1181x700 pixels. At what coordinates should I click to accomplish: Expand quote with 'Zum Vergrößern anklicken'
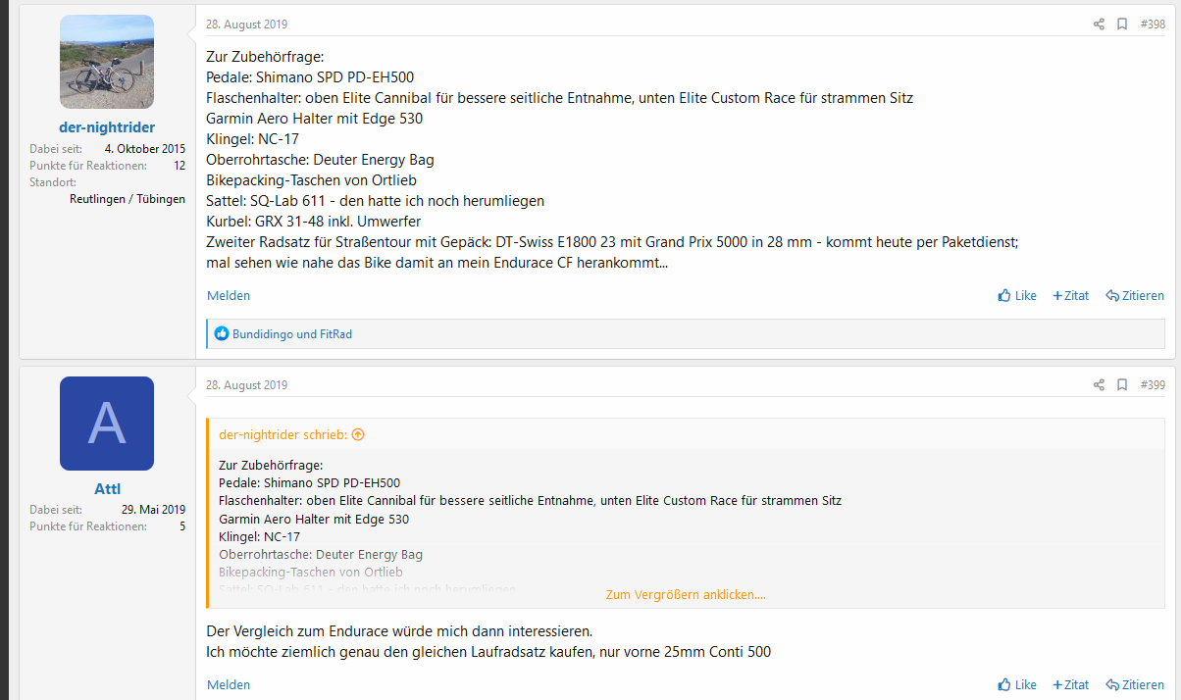tap(686, 594)
